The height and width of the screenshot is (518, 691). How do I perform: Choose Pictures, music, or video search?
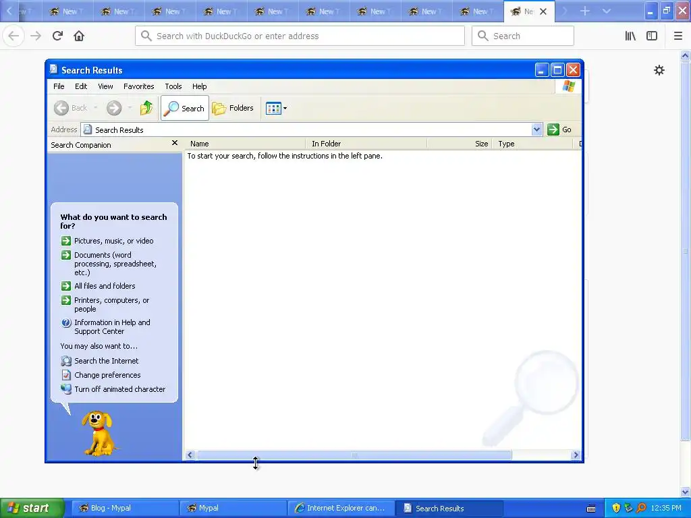(107, 241)
